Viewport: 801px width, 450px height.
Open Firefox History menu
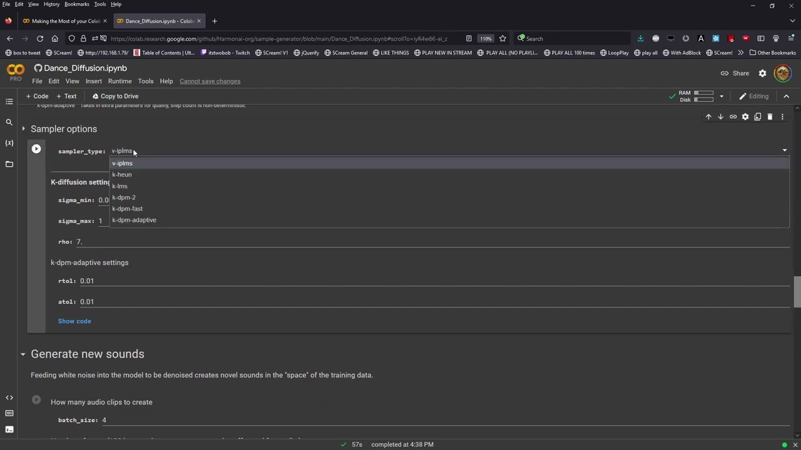tap(51, 4)
